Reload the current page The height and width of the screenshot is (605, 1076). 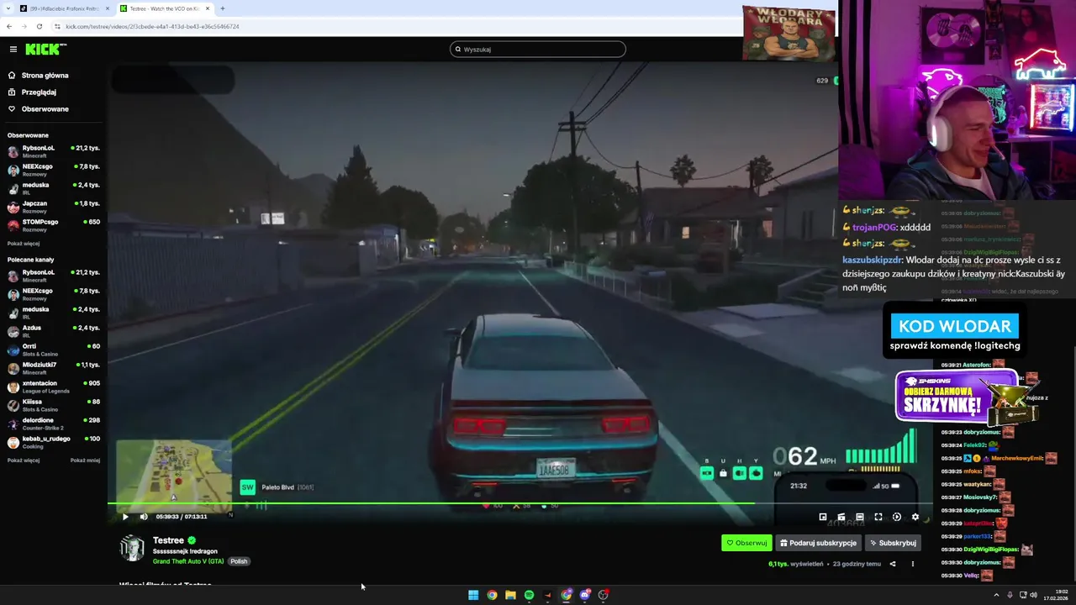[40, 26]
